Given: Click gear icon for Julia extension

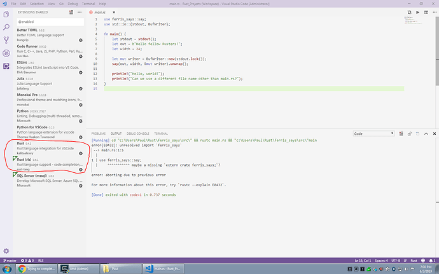Looking at the screenshot, I should pos(81,89).
